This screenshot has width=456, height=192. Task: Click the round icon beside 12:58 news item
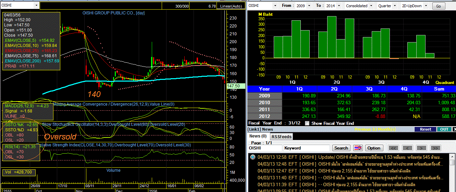[x=252, y=157]
